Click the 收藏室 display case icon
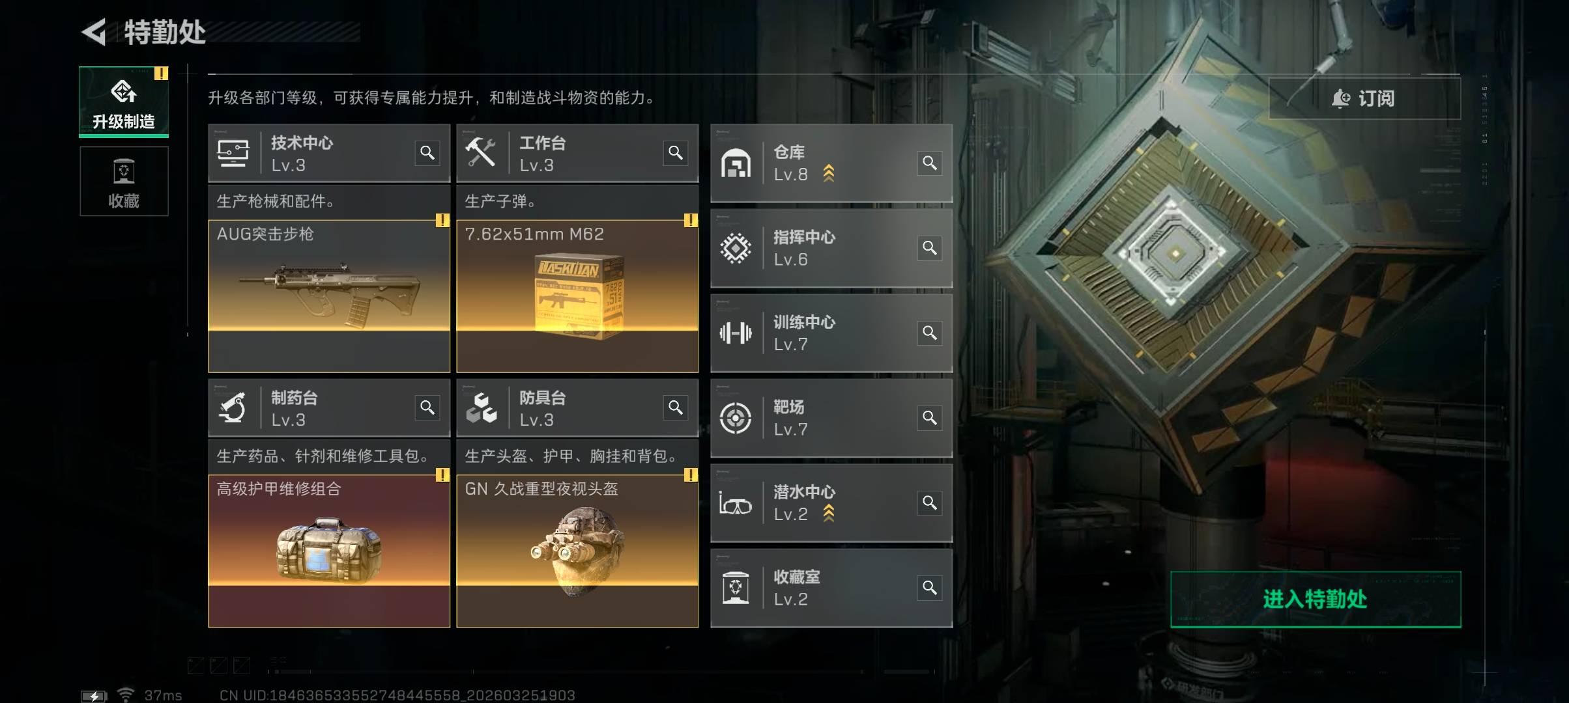The width and height of the screenshot is (1569, 703). 736,588
